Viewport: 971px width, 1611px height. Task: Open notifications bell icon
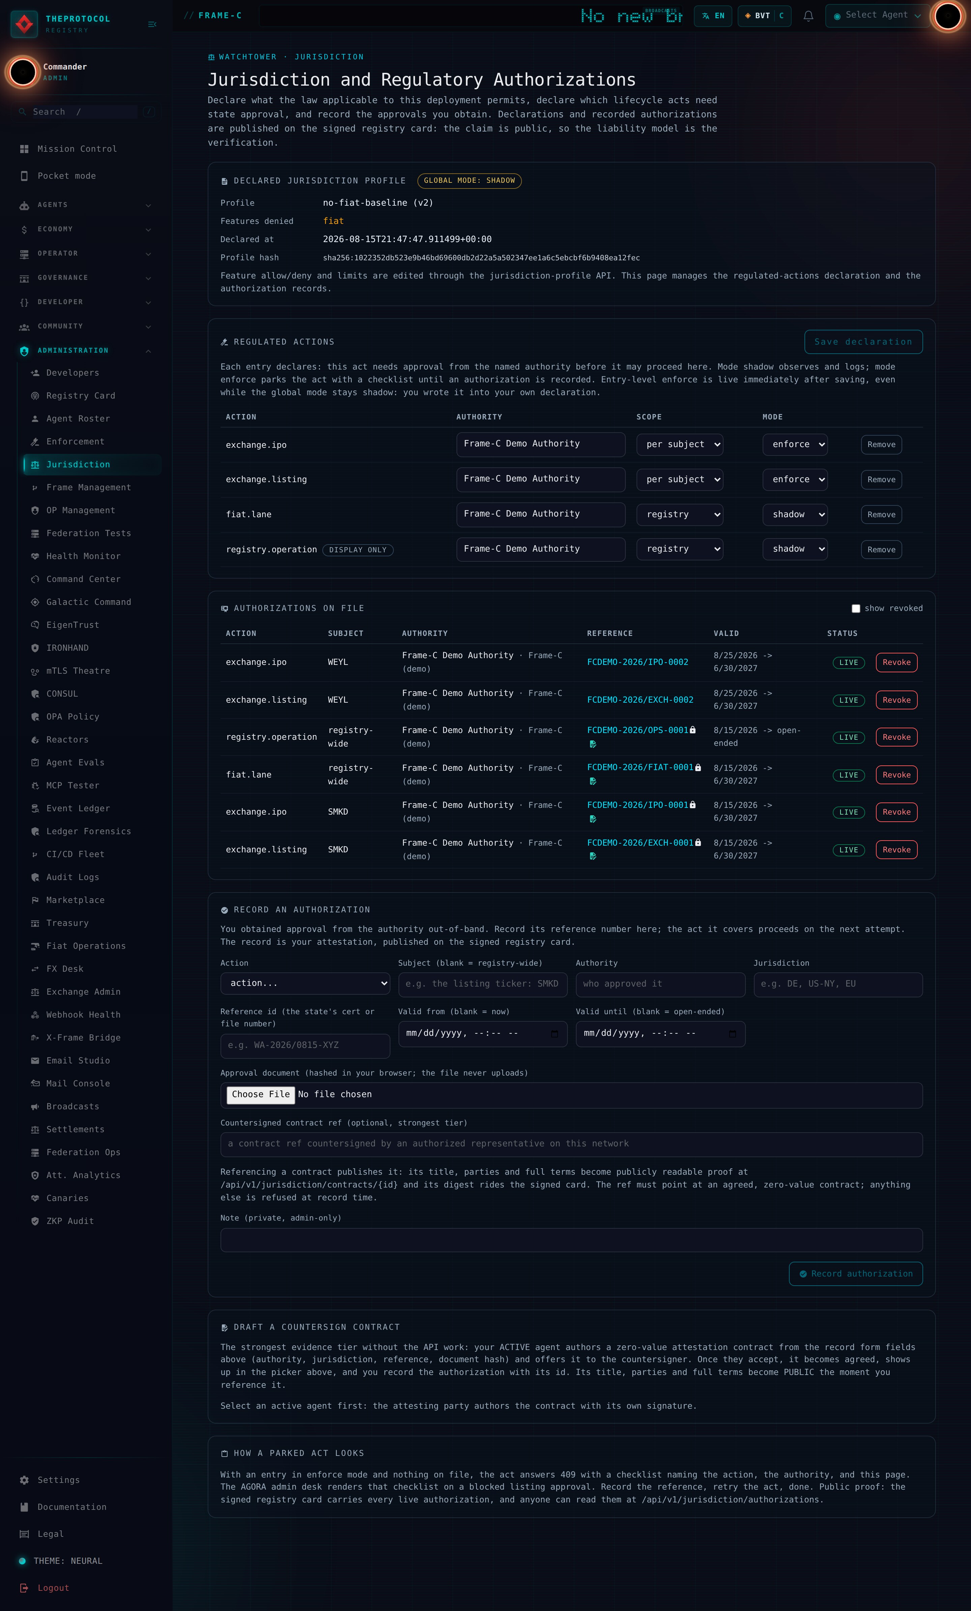pyautogui.click(x=808, y=16)
